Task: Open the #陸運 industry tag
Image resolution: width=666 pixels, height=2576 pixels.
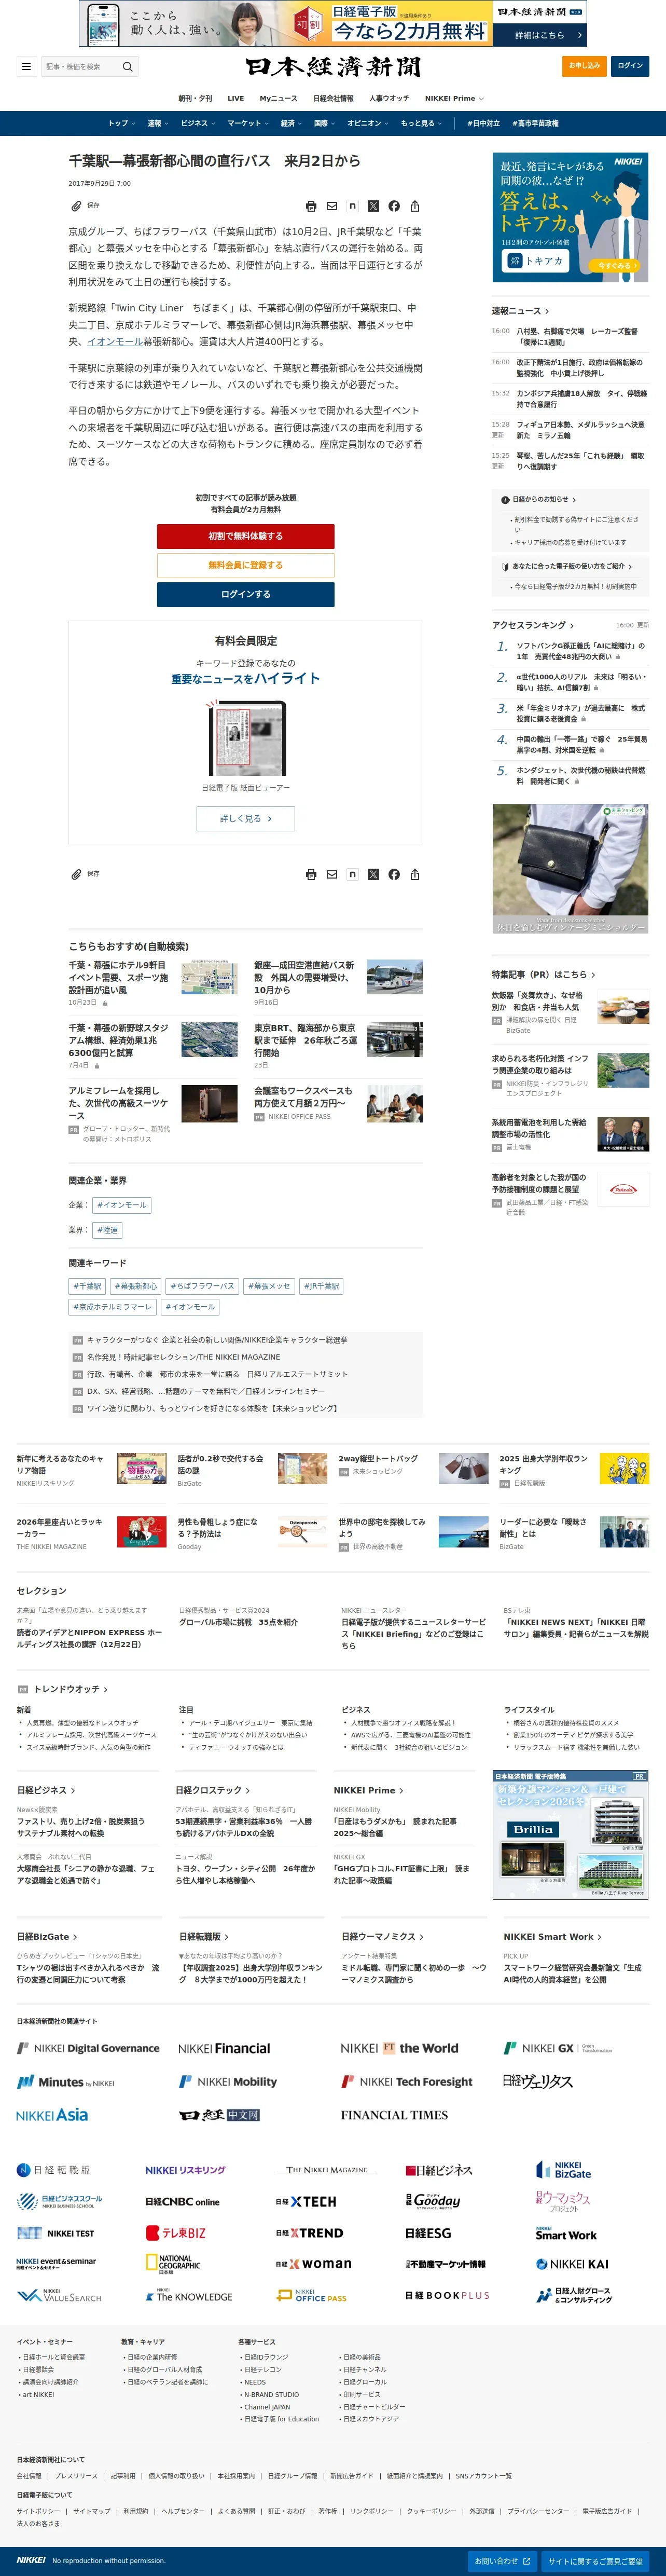Action: [x=107, y=1230]
